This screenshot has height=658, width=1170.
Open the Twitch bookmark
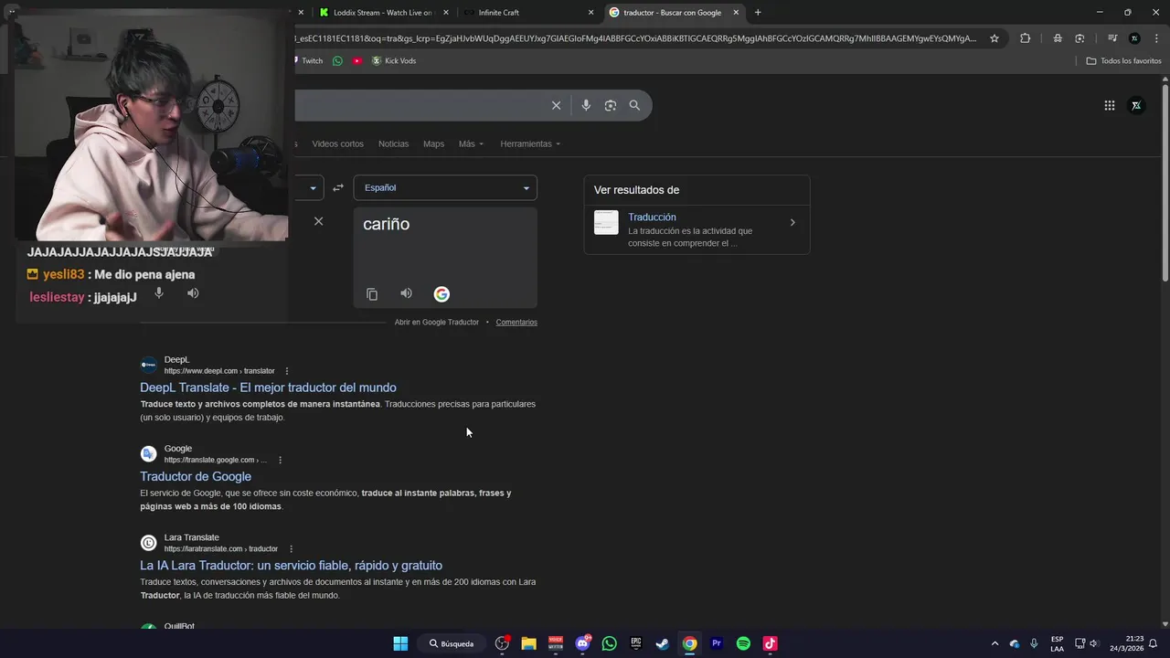click(x=309, y=60)
